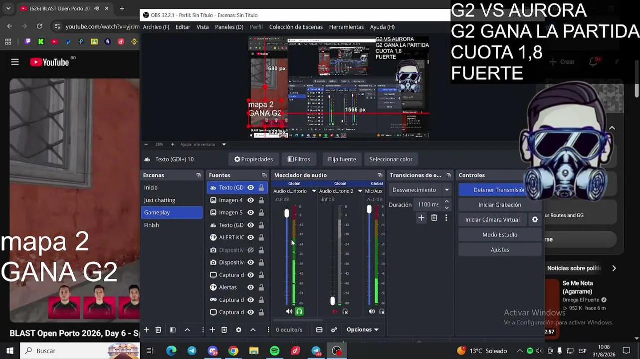Screen dimensions: 640x359
Task: Expand the collapsed YouTube side panel chevron
Action: pyautogui.click(x=612, y=128)
